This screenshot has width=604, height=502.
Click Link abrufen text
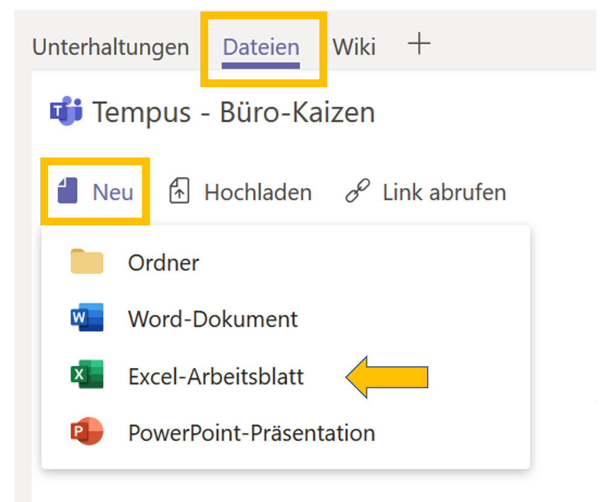444,192
